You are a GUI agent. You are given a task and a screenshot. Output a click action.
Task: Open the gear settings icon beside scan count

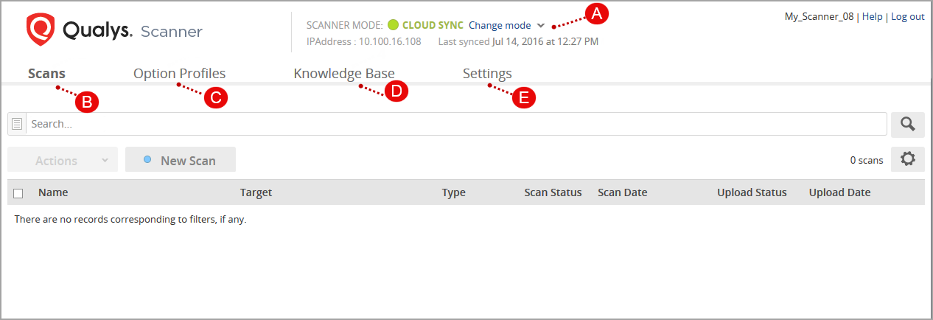point(907,159)
